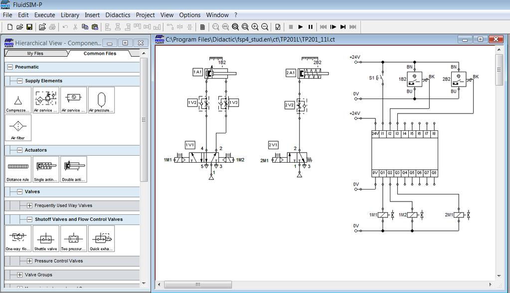Align selected objects to horizontal center

(118, 27)
